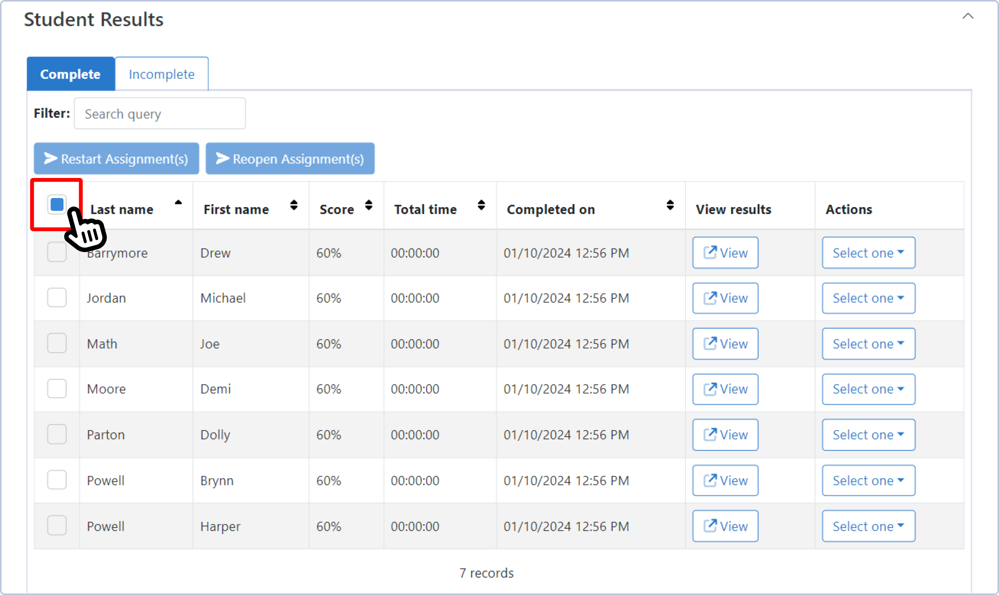Collapse the Student Results panel
Screen dimensions: 999x595
pyautogui.click(x=968, y=16)
